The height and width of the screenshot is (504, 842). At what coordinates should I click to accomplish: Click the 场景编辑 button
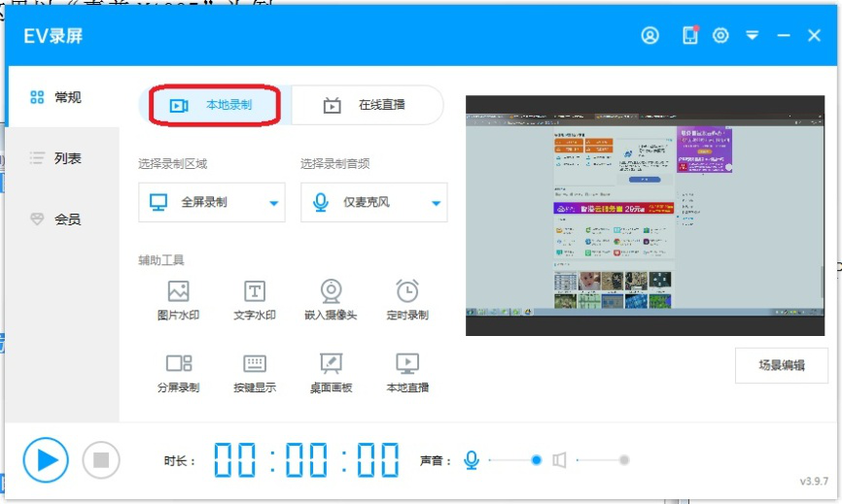tap(782, 366)
